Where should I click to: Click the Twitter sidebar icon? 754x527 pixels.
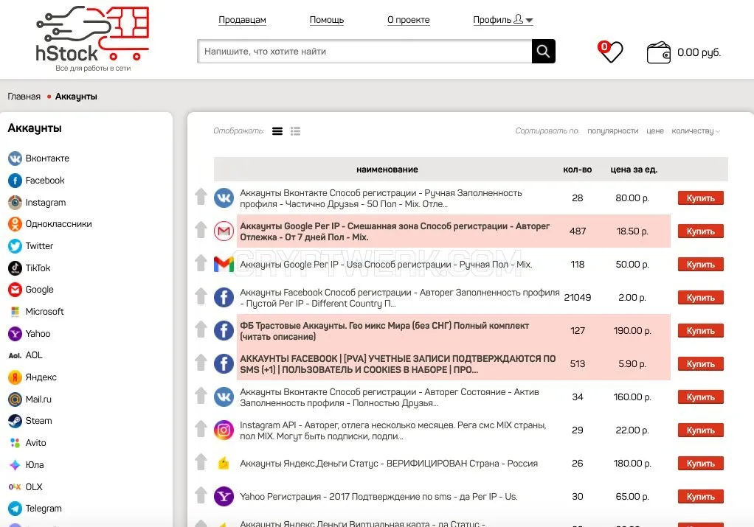tap(15, 246)
